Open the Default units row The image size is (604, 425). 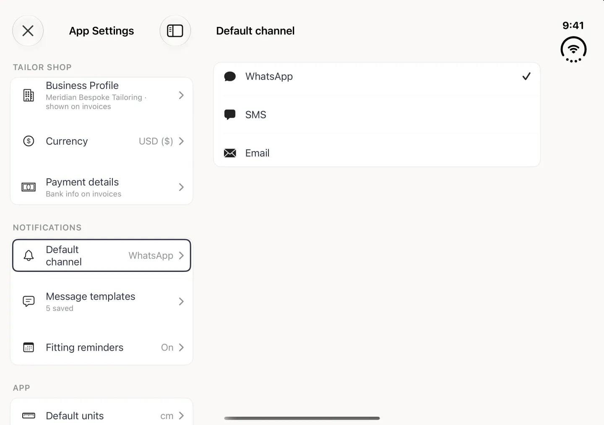coord(102,415)
